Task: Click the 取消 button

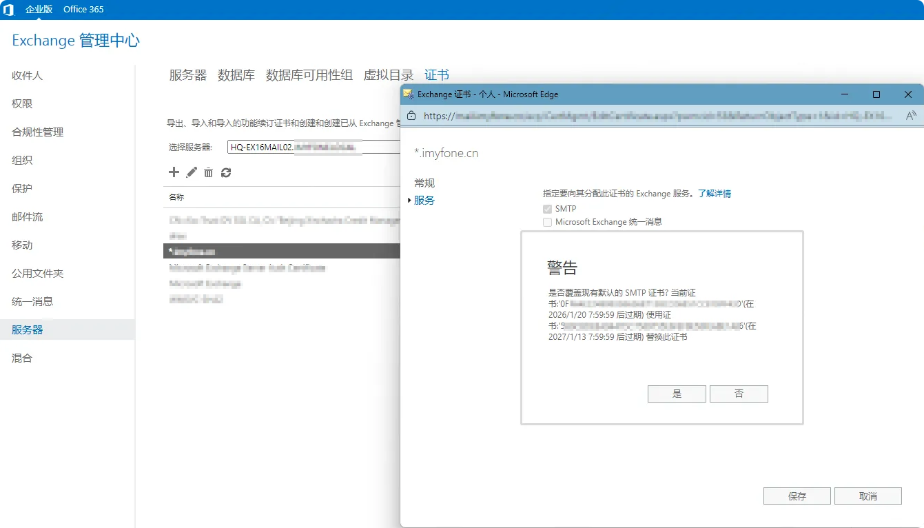Action: pyautogui.click(x=868, y=496)
